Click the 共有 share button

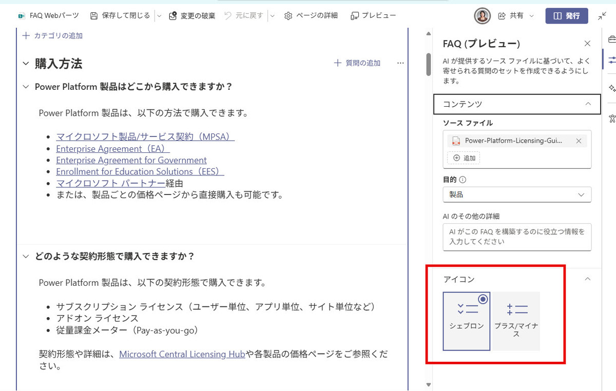pyautogui.click(x=511, y=16)
